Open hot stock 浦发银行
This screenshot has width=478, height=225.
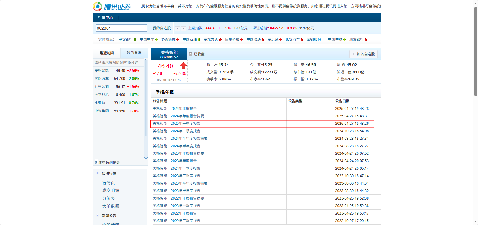[x=356, y=39]
